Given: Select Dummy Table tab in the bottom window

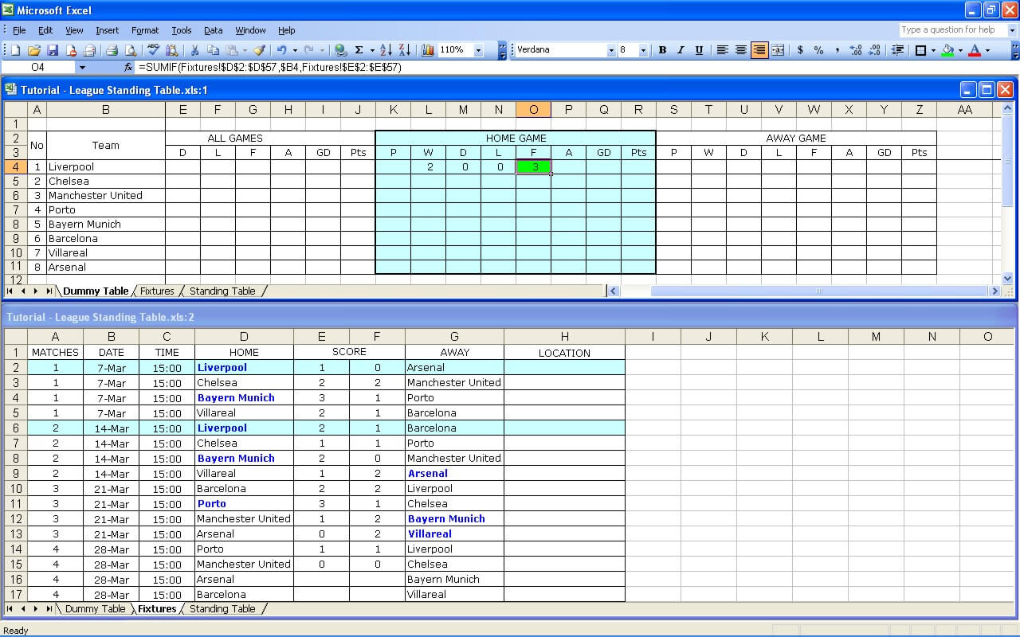Looking at the screenshot, I should 95,609.
